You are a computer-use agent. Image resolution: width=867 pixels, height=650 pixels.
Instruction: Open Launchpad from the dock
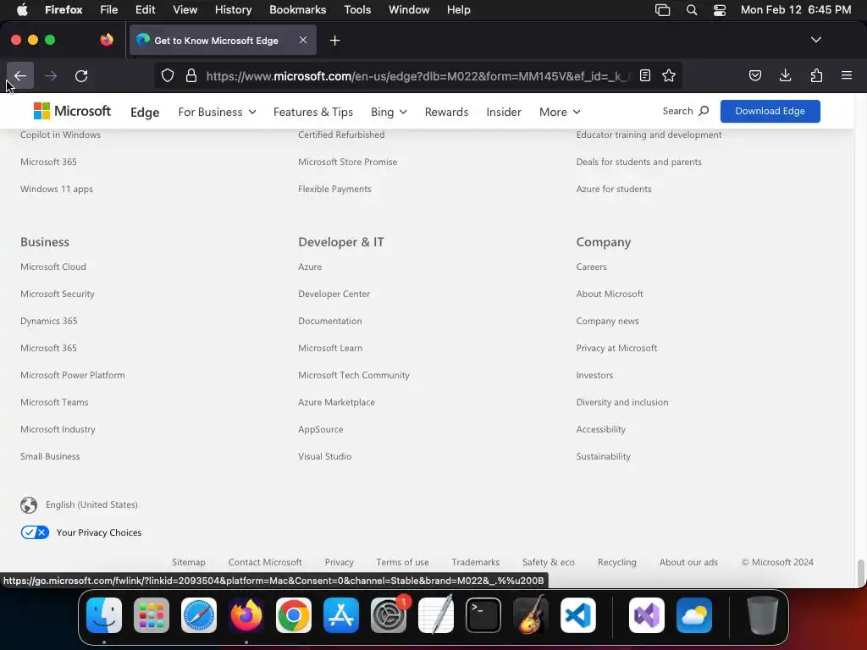click(151, 615)
